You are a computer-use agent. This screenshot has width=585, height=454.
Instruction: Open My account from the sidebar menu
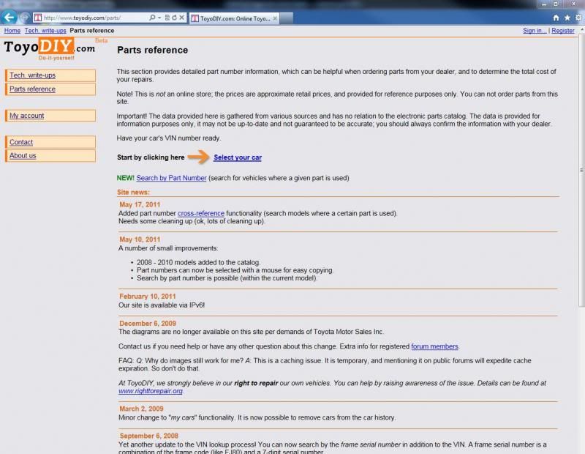click(x=50, y=116)
